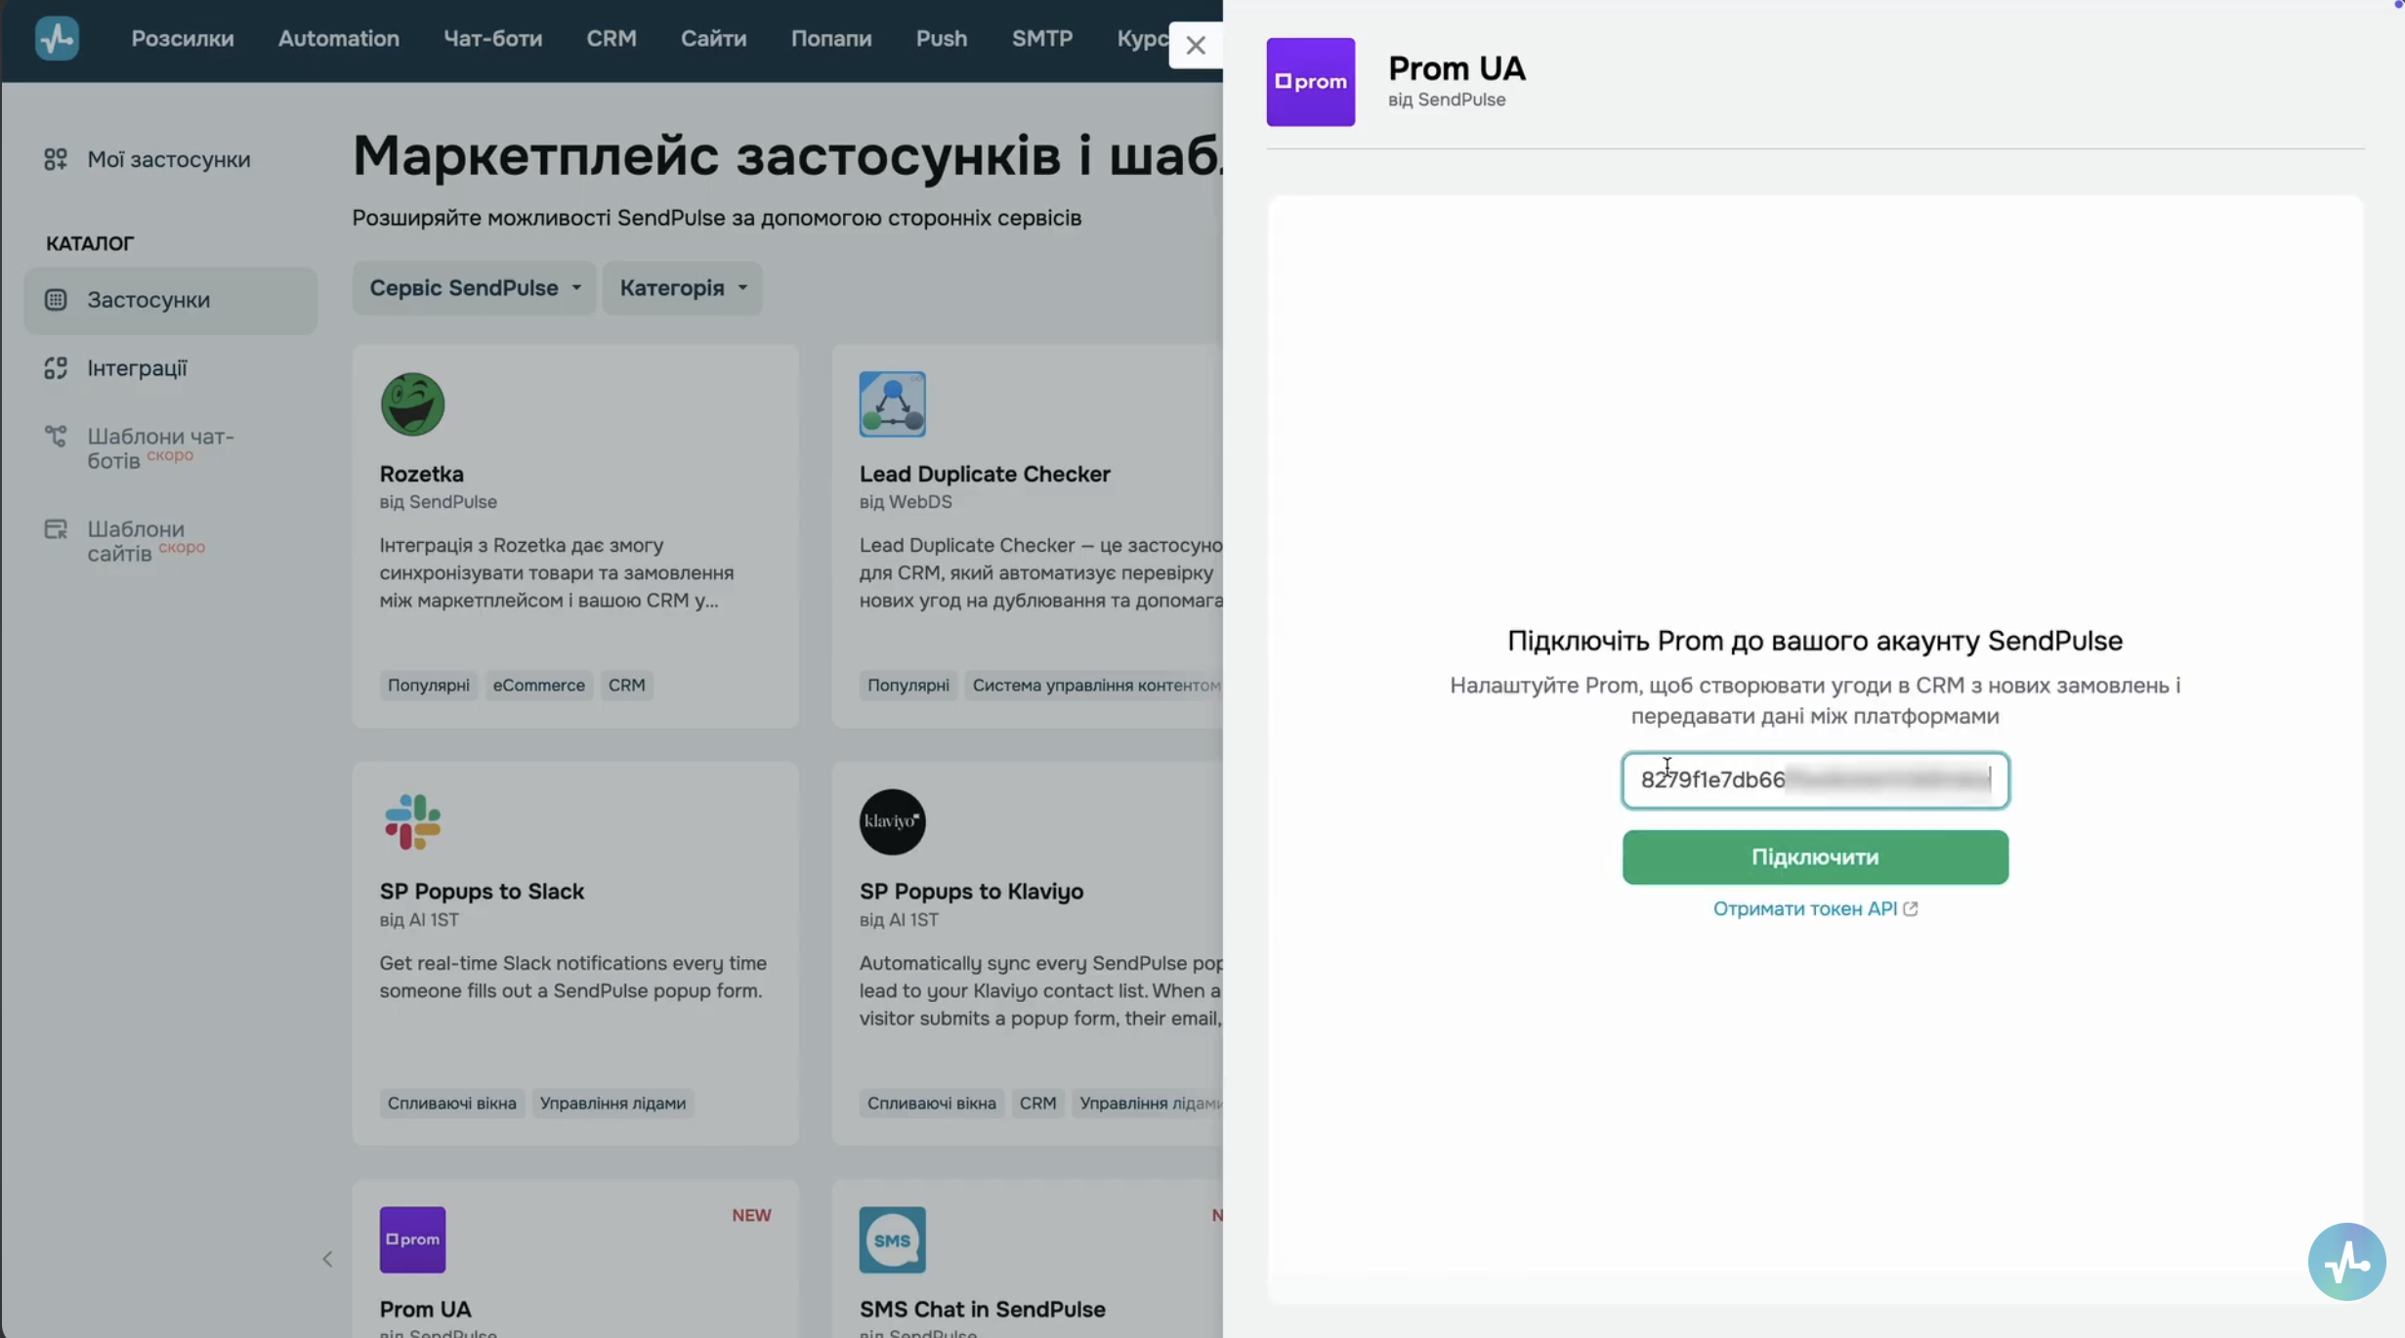Click the Шаблони сайтів icon

point(56,529)
